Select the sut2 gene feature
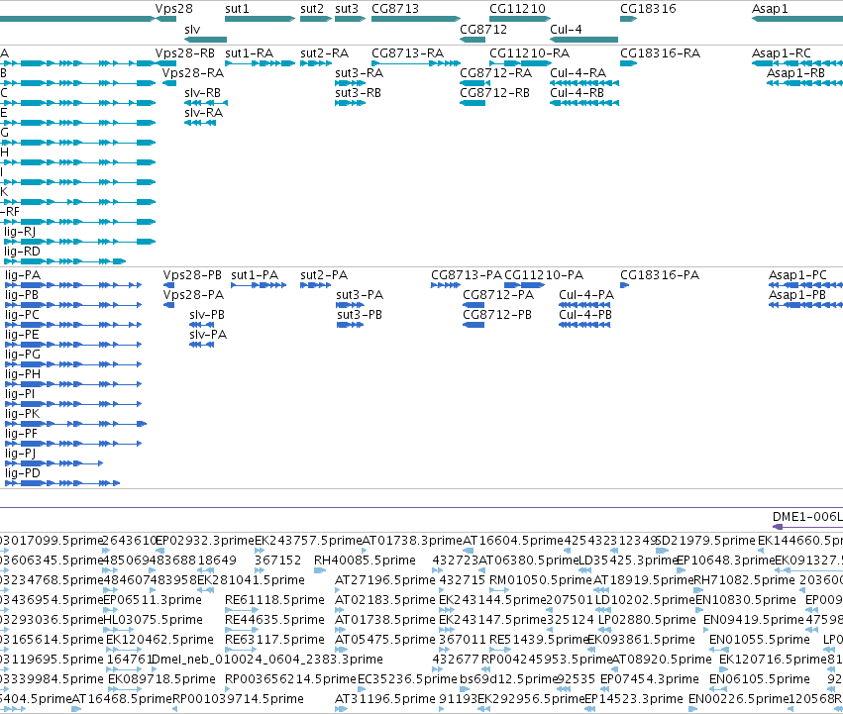The height and width of the screenshot is (714, 843). pyautogui.click(x=316, y=19)
